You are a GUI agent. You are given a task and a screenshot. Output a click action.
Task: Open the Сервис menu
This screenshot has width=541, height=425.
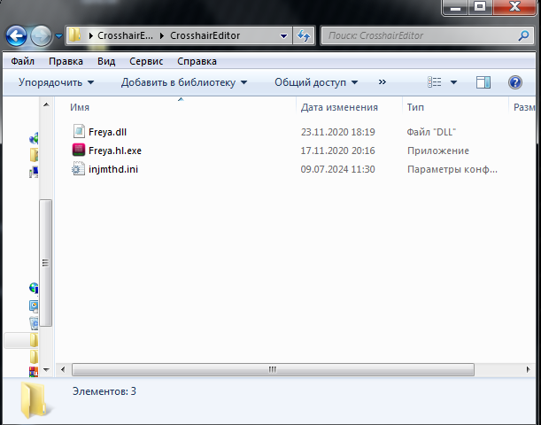tap(146, 62)
